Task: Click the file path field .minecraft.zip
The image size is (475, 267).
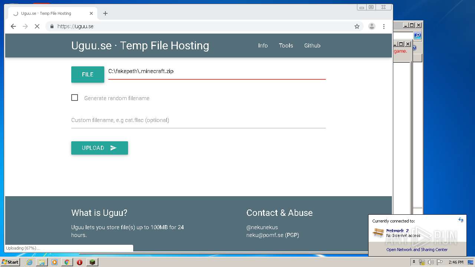Action: (x=217, y=72)
